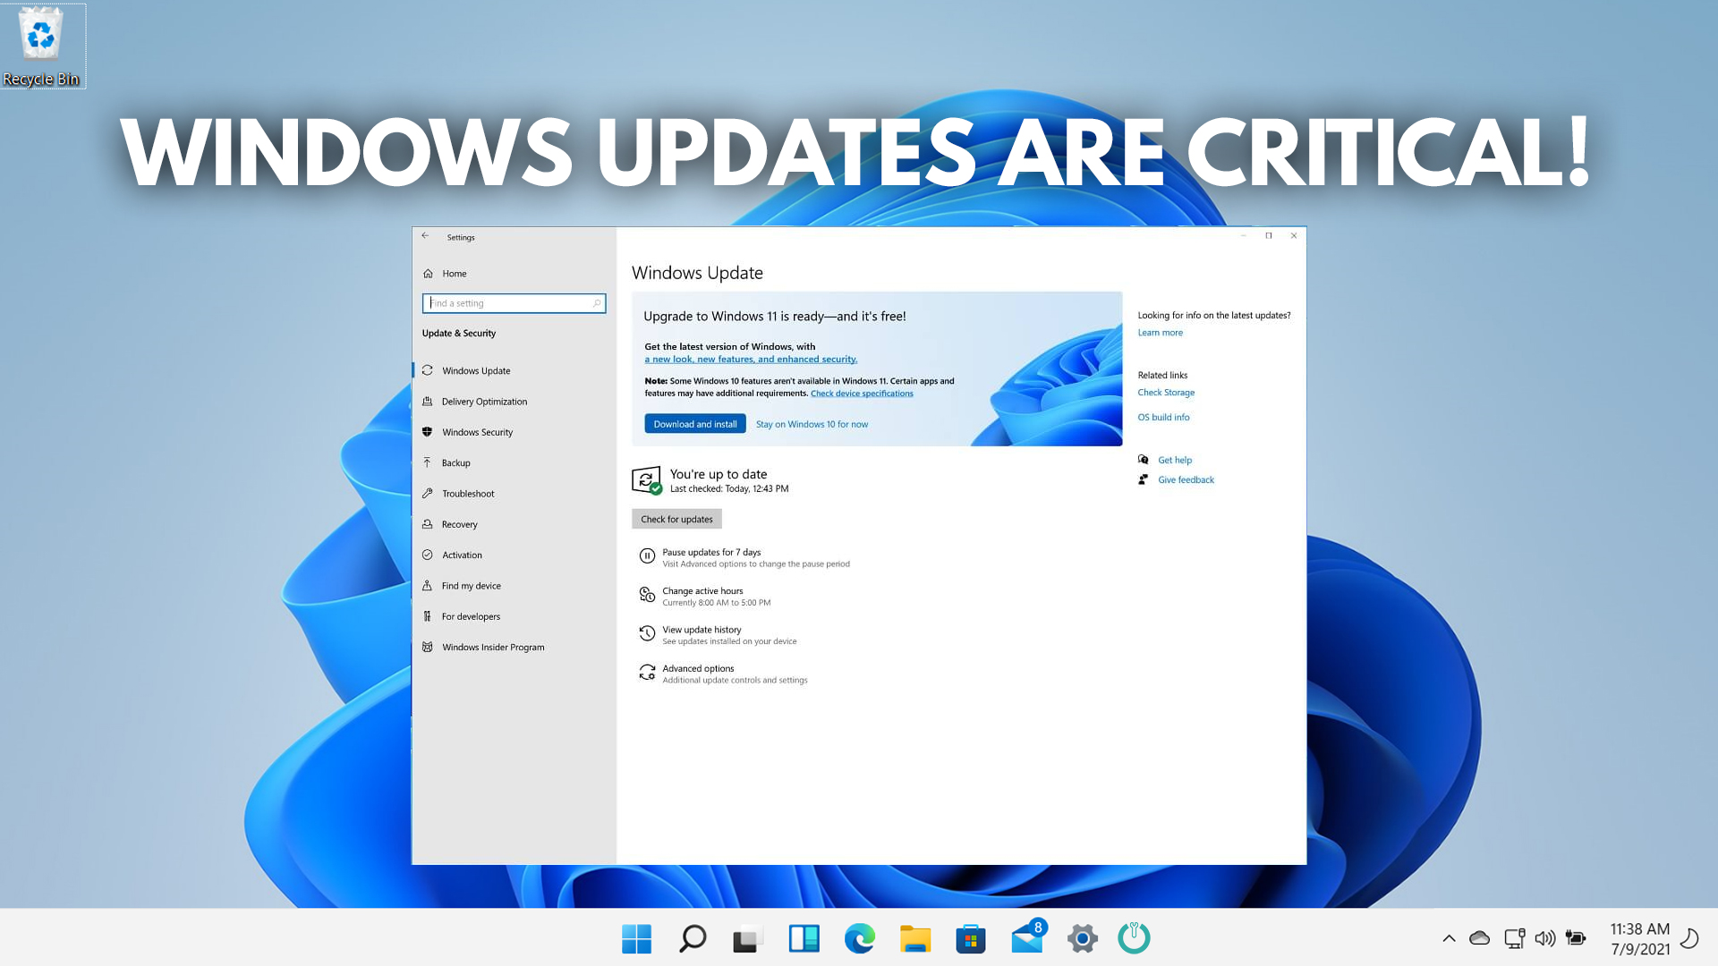This screenshot has width=1718, height=966.
Task: Open Change active hours option
Action: pos(702,591)
